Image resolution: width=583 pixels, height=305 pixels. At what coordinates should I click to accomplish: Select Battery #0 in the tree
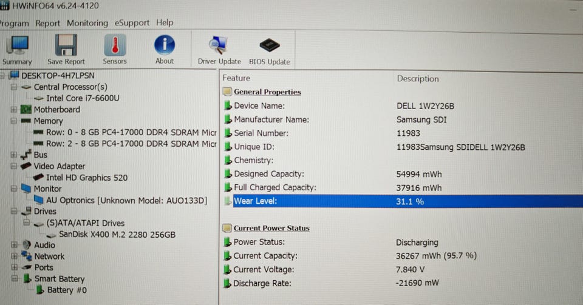tap(67, 290)
